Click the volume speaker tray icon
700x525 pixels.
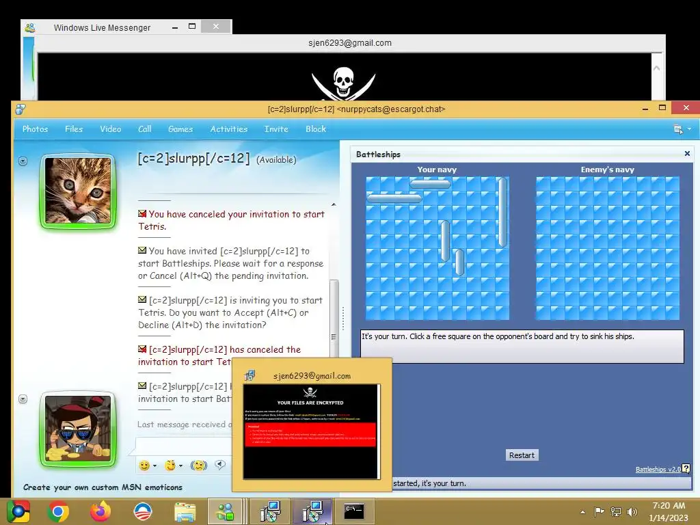point(632,511)
